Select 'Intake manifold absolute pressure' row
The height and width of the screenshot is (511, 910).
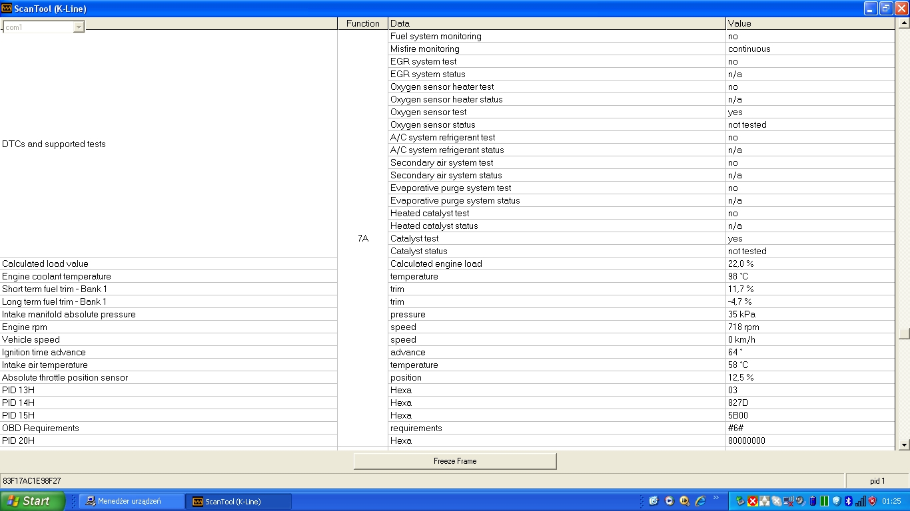click(x=169, y=314)
